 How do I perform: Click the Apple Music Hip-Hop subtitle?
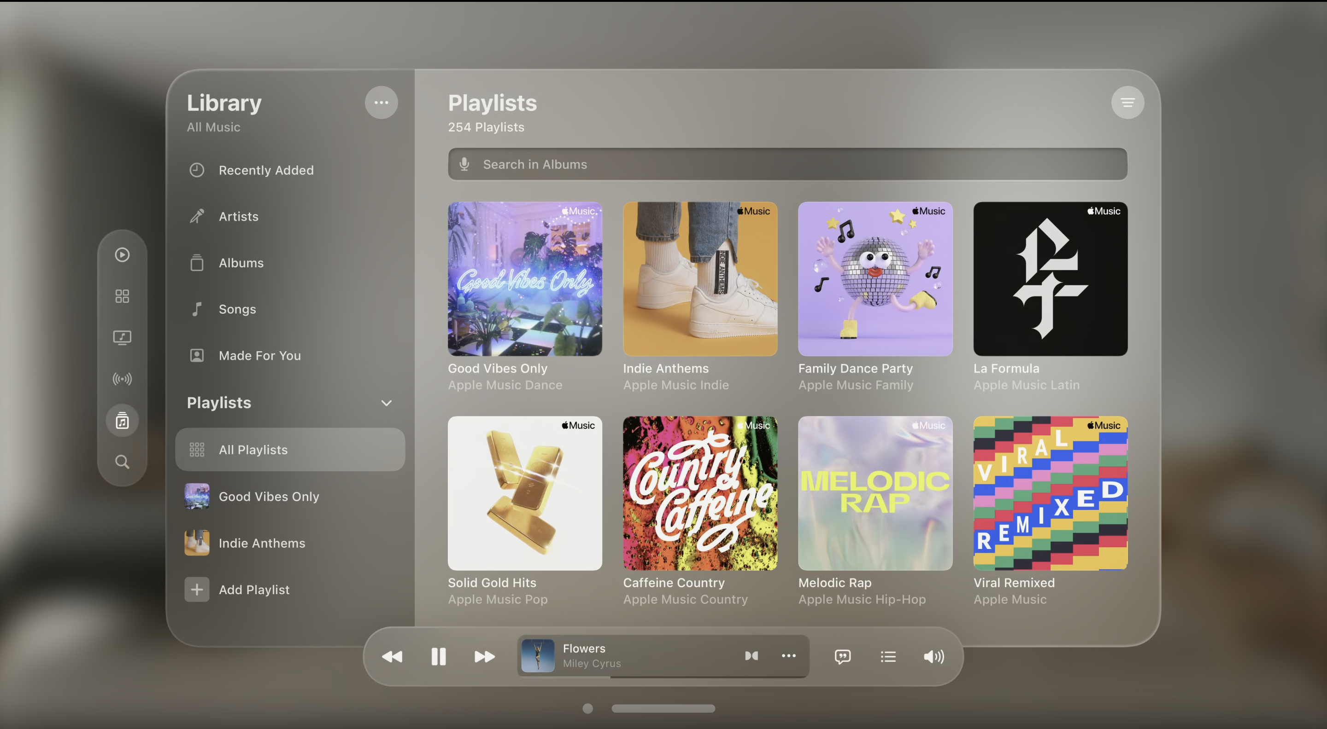click(x=863, y=599)
